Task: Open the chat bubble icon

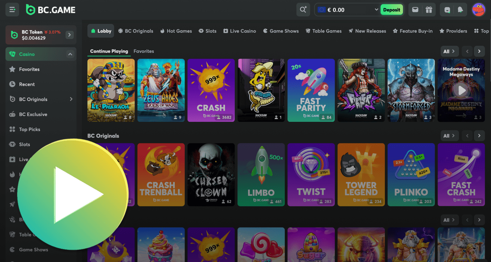Action: point(447,10)
